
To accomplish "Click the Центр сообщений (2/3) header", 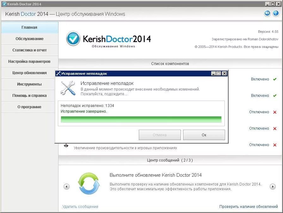I will (170, 160).
